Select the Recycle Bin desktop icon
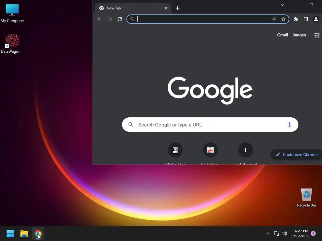322x241 pixels. pos(306,198)
